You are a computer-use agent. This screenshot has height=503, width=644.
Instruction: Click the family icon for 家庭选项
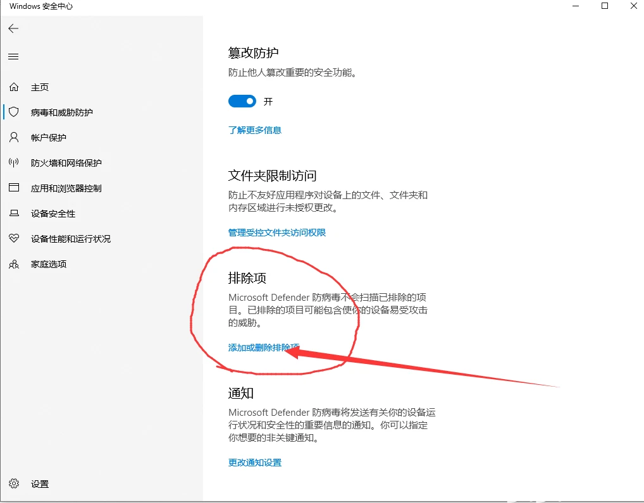[x=14, y=264]
